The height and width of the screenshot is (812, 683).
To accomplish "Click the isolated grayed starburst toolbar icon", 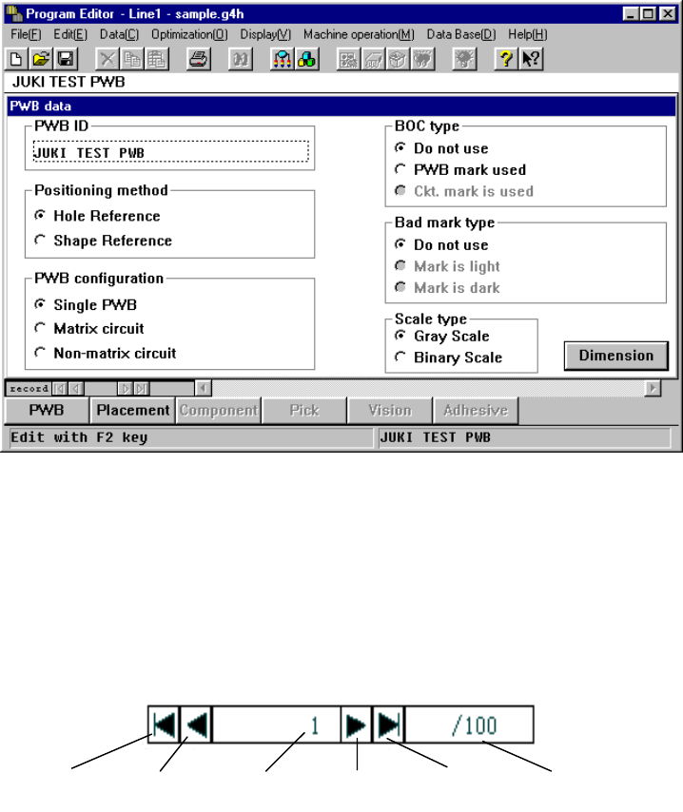I will [464, 59].
